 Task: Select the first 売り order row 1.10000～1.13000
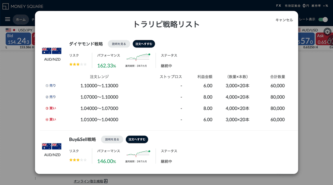(x=165, y=85)
